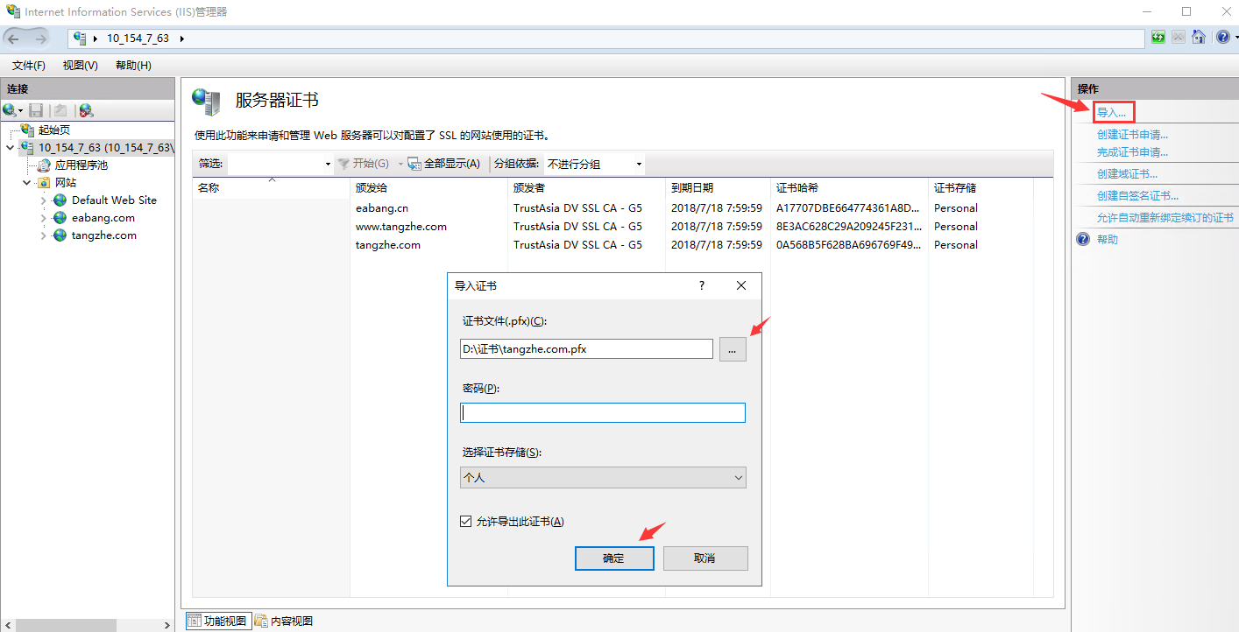Click the Create New Connection globe icon
Image resolution: width=1239 pixels, height=632 pixels.
[x=10, y=110]
